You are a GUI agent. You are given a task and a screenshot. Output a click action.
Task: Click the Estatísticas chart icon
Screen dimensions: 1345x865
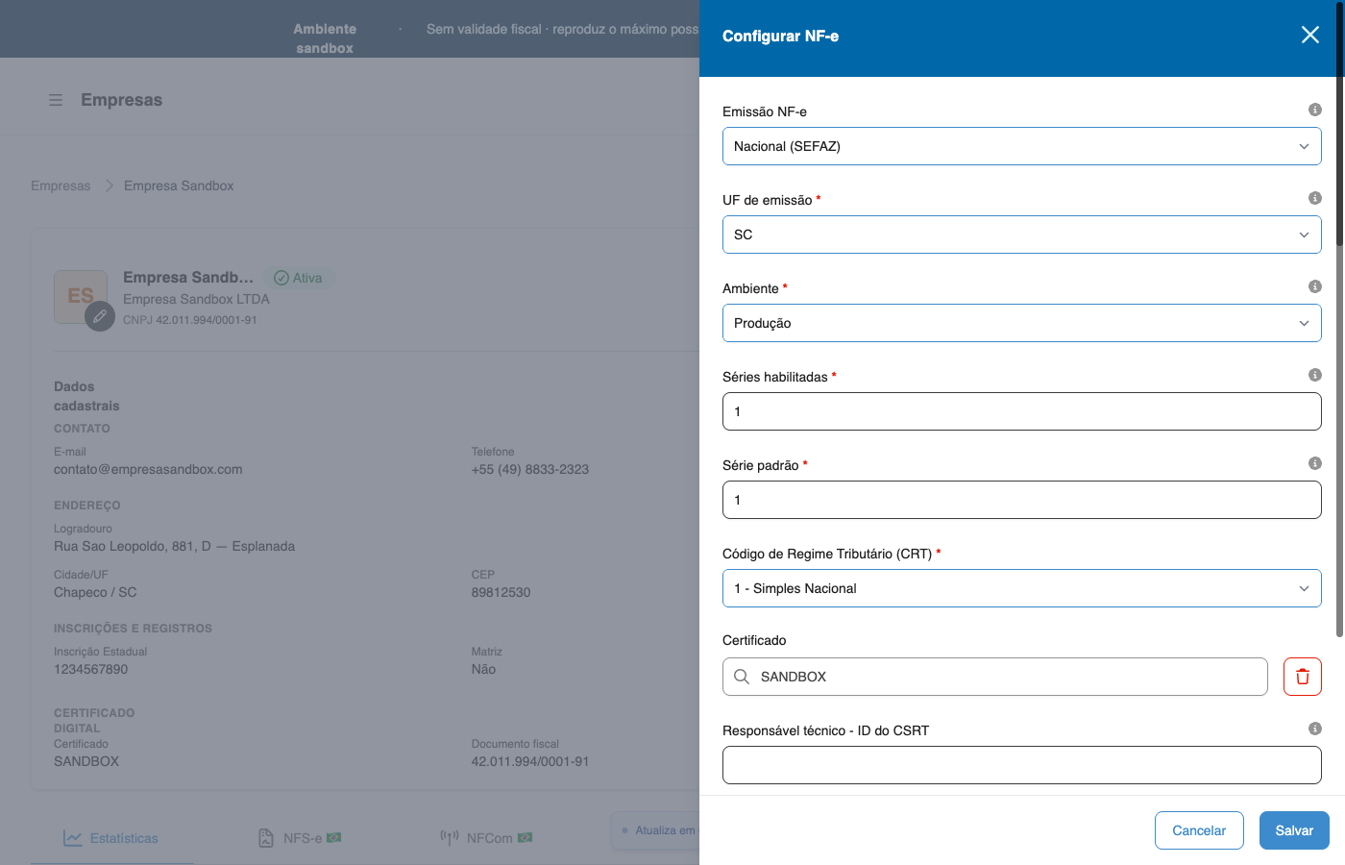click(73, 838)
